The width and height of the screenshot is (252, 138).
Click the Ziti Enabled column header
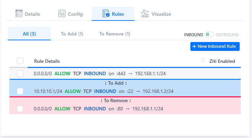click(222, 61)
